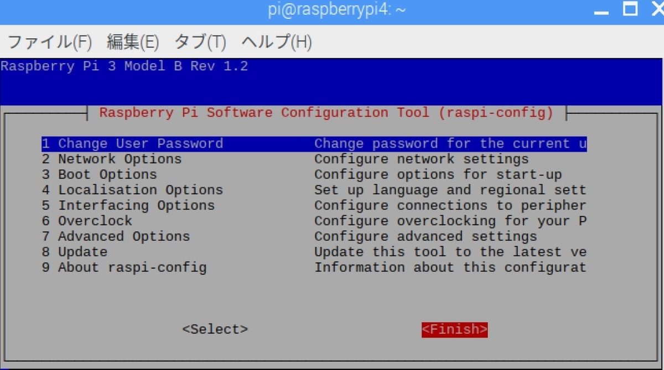The image size is (664, 370).
Task: Open the 編集(E) menu
Action: 133,41
